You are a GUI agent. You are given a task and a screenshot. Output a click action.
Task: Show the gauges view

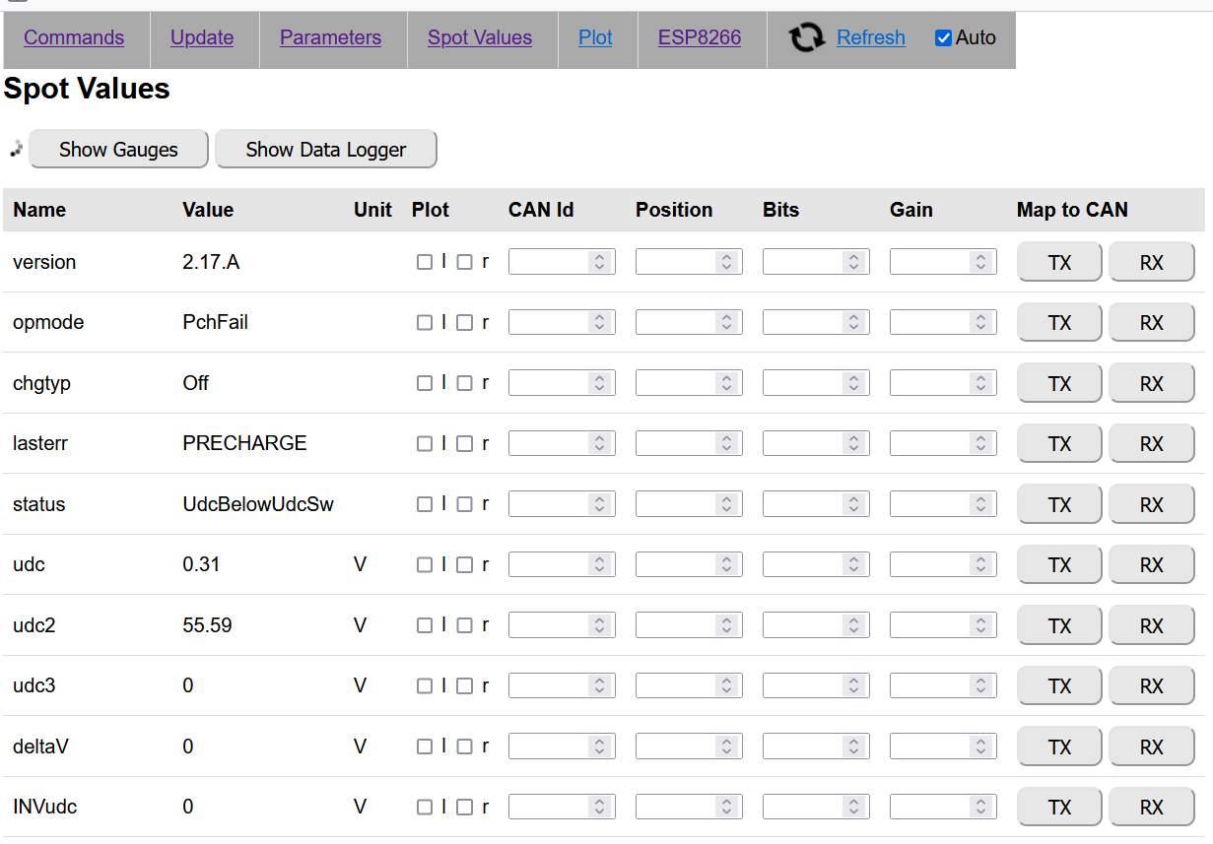[118, 150]
